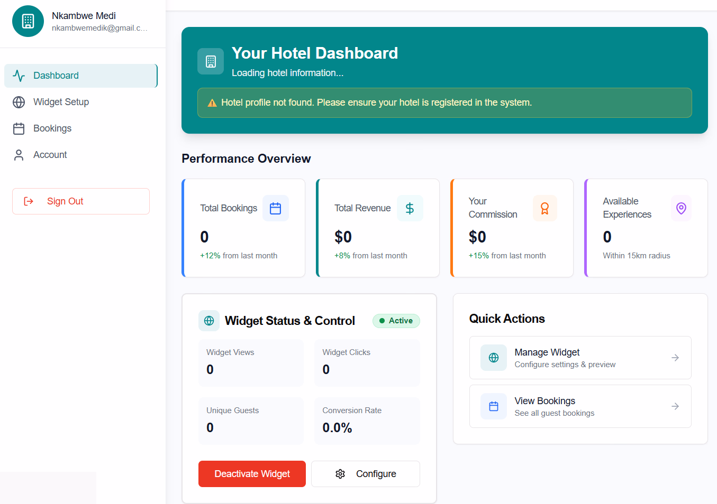Image resolution: width=717 pixels, height=504 pixels.
Task: Open View Bookings arrow chevron
Action: [675, 406]
